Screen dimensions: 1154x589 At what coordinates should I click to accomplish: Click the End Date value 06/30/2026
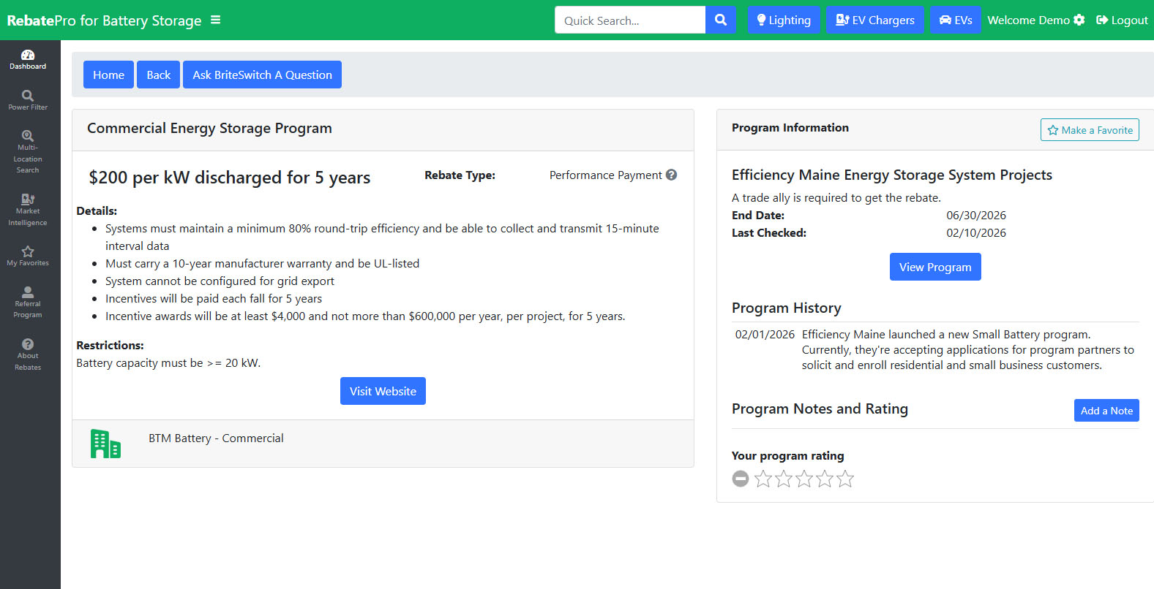coord(976,215)
